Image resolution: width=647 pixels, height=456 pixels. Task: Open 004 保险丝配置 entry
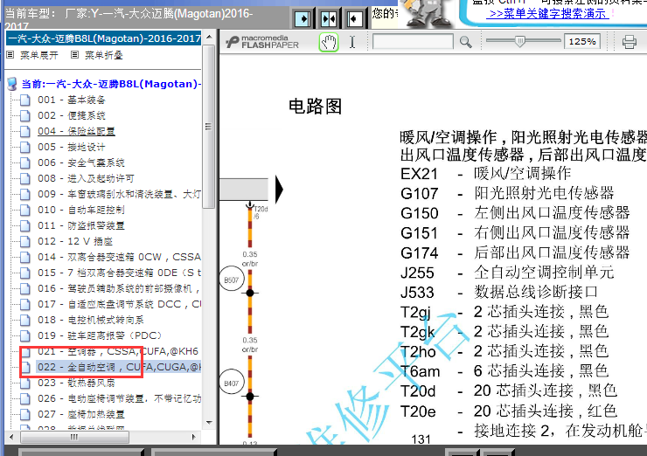click(x=76, y=131)
